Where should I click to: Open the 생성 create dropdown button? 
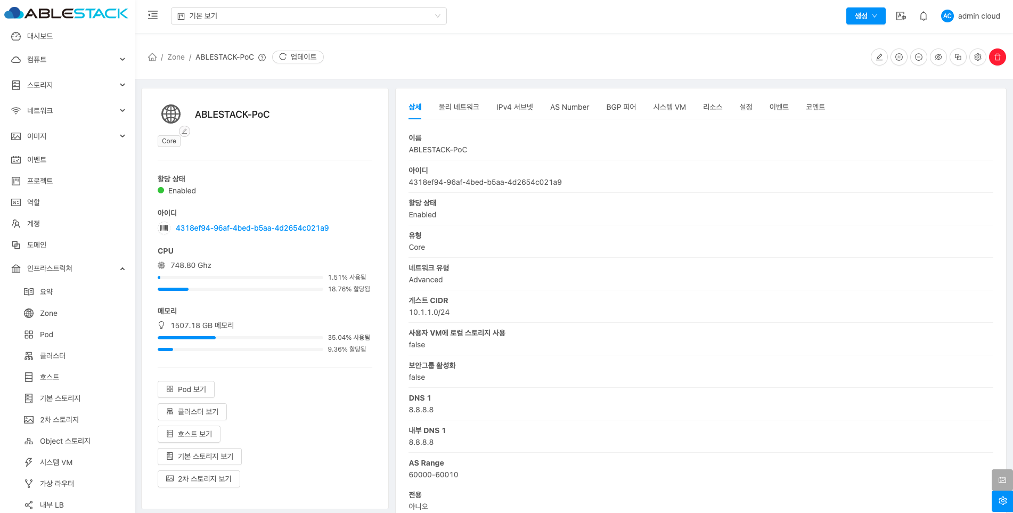coord(865,16)
